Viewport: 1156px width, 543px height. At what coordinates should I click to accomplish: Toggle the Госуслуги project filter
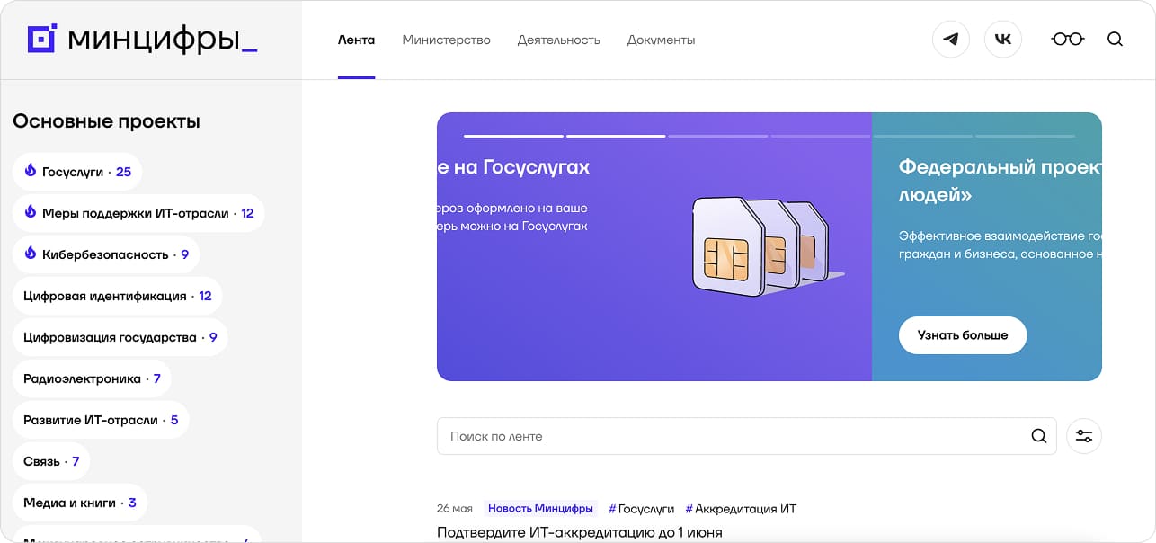click(77, 171)
